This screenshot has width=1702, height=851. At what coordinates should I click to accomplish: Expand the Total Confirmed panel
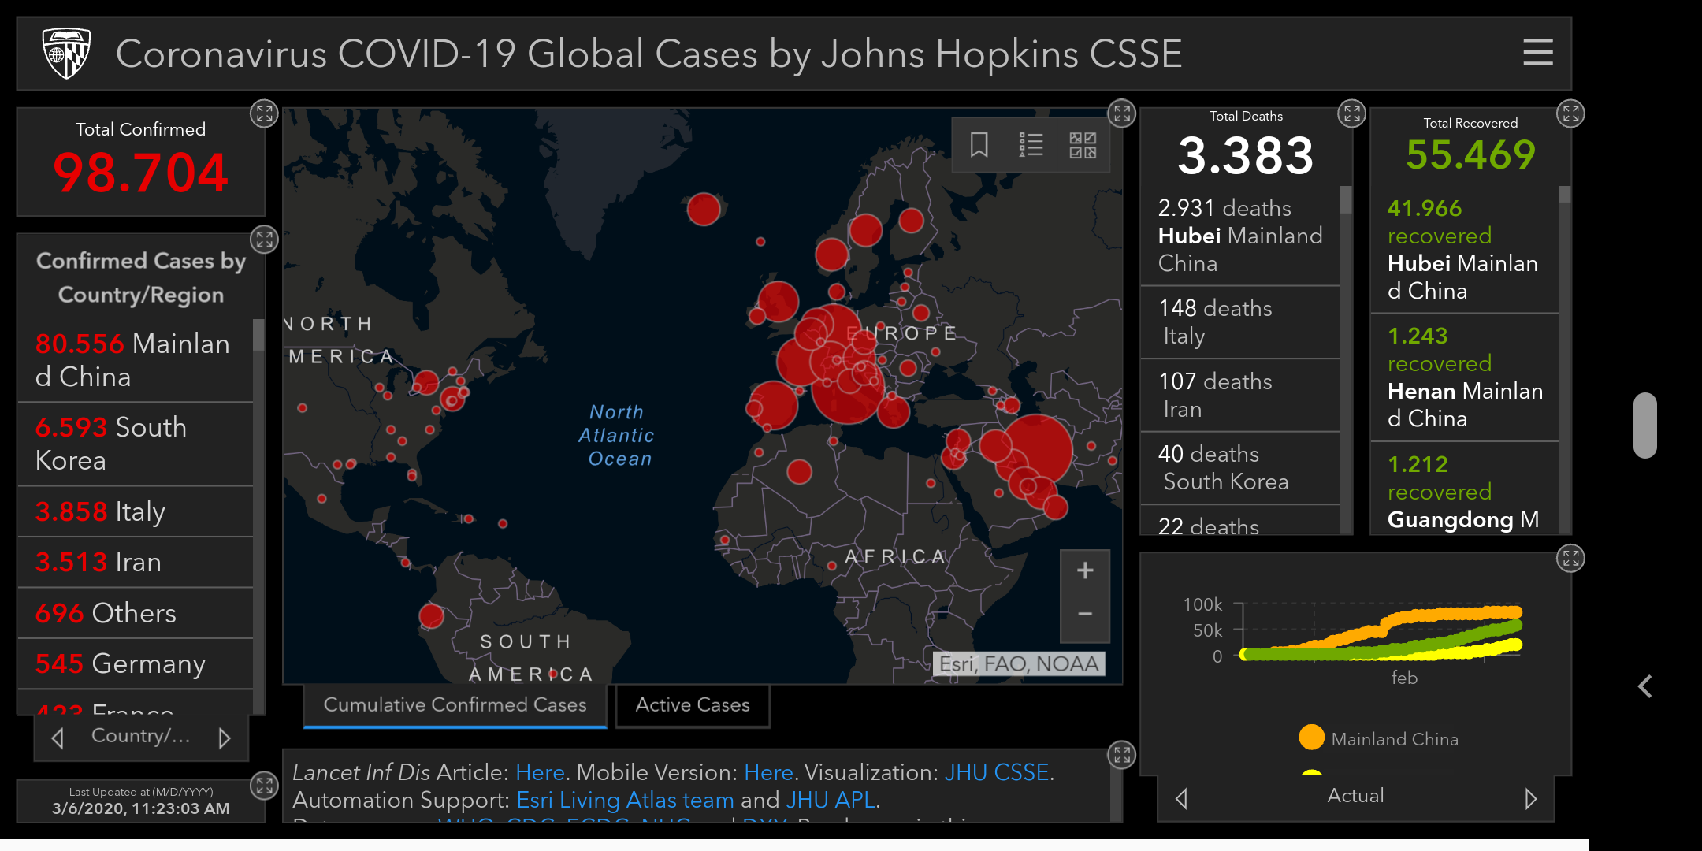click(x=264, y=113)
